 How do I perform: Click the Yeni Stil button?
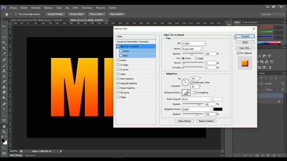[245, 48]
